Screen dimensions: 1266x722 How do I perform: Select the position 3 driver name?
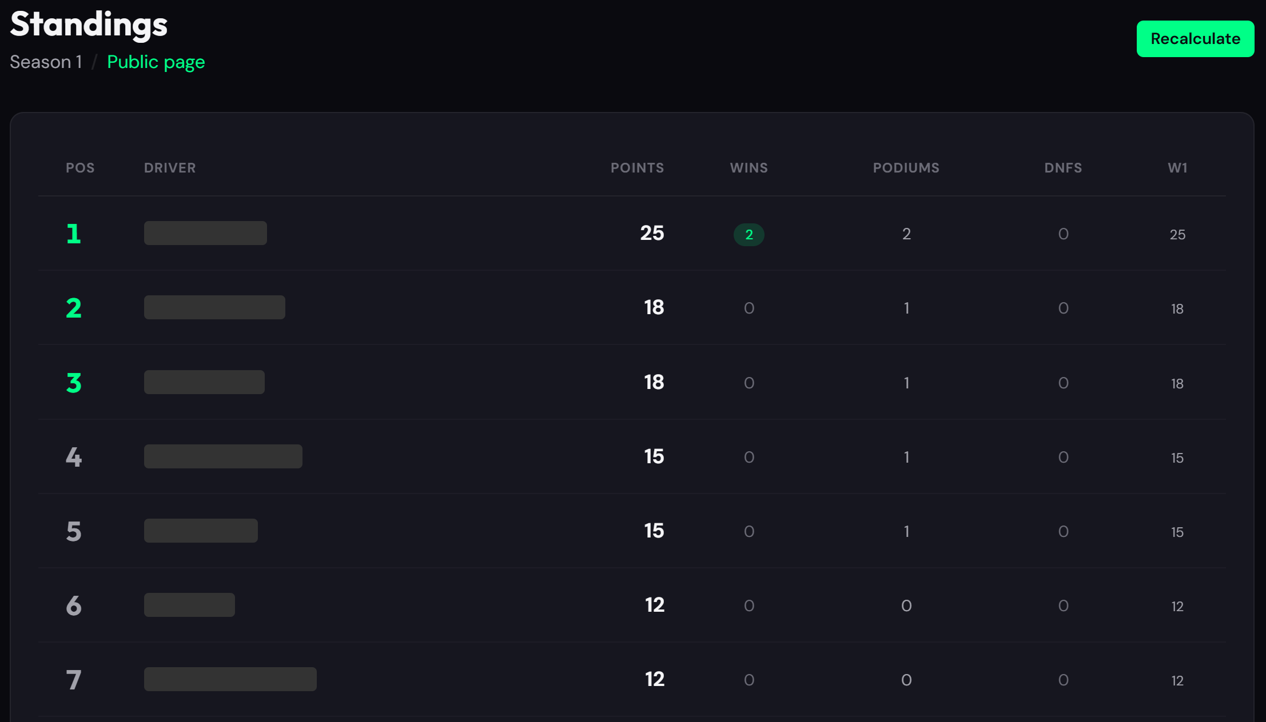tap(204, 382)
